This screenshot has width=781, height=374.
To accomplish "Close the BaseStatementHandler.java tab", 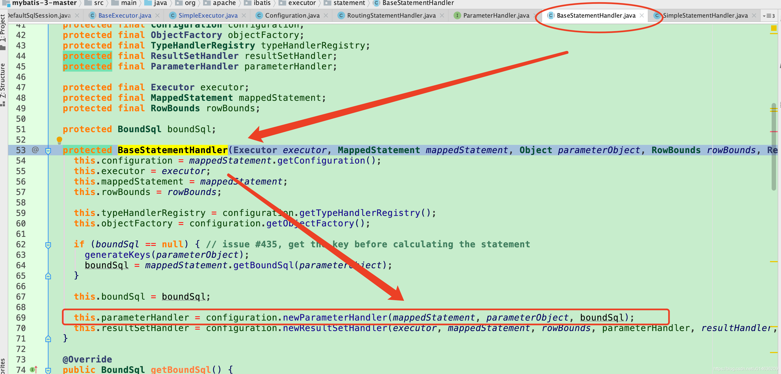I will click(642, 15).
